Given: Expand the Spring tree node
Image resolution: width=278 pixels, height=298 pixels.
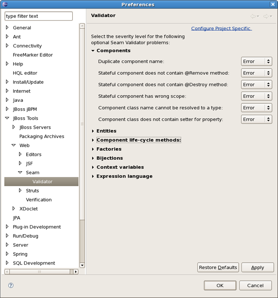Looking at the screenshot, I should (x=7, y=254).
